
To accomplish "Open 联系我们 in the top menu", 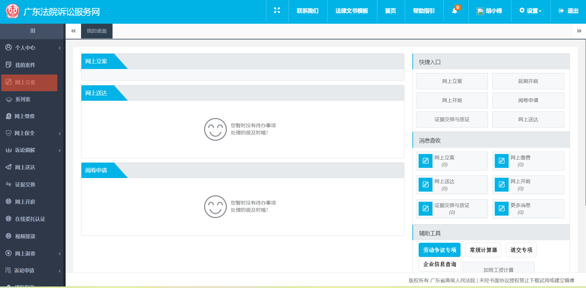I will point(308,11).
